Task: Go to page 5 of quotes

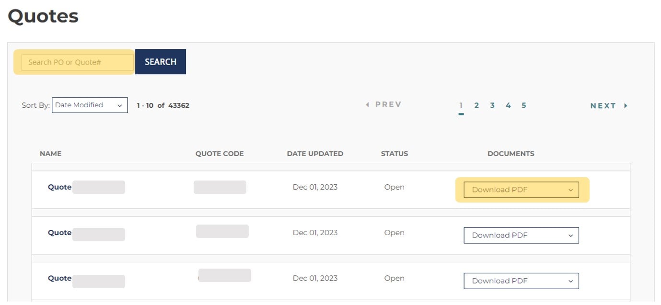Action: 524,105
